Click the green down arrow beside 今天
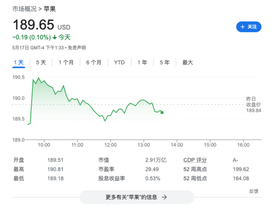279x209 pixels. 55,38
